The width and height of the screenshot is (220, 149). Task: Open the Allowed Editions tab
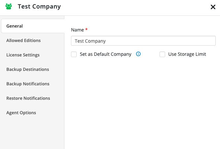click(x=23, y=40)
